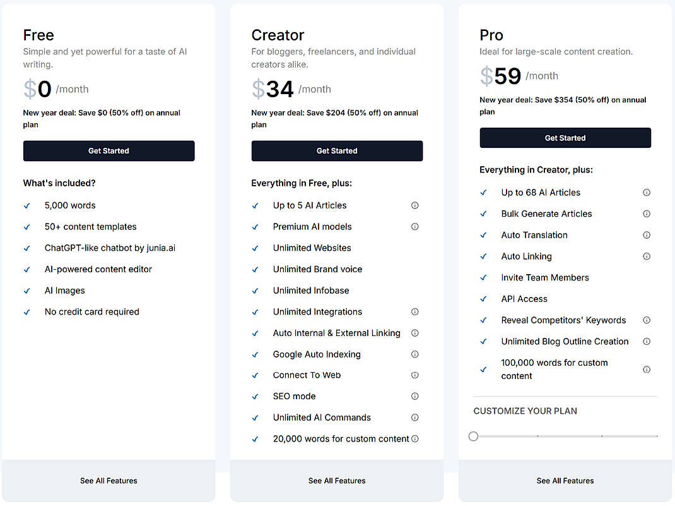Click Get Started on the Free plan
Viewport: 675px width, 506px height.
pos(109,151)
